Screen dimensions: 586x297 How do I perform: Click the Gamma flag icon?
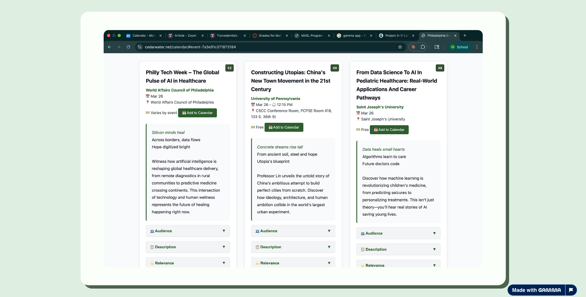pos(571,290)
